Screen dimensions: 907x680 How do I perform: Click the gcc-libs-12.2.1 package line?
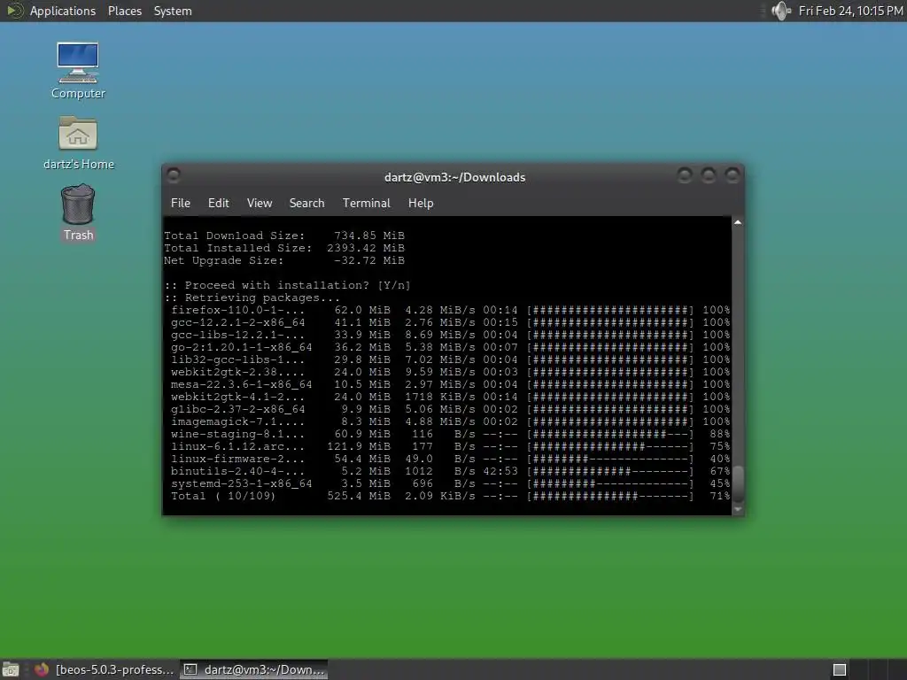click(450, 335)
